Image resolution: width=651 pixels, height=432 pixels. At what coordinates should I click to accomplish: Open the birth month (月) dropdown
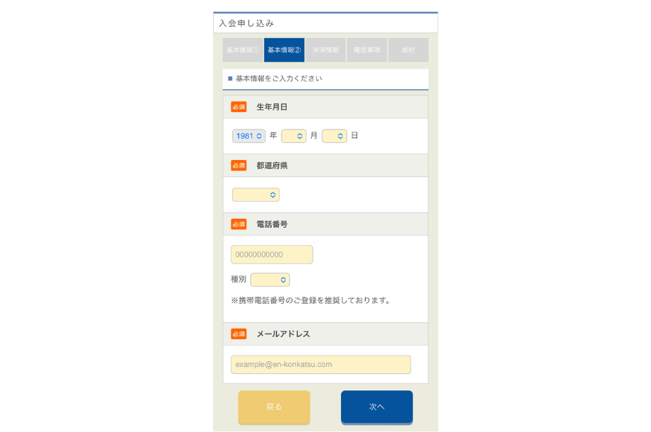[x=294, y=136]
